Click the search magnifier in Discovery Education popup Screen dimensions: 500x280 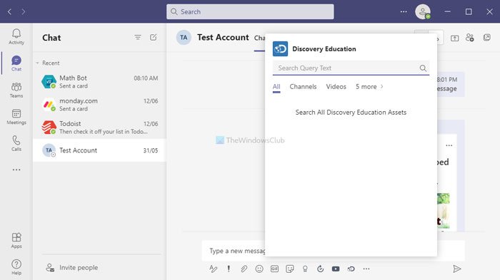point(423,68)
